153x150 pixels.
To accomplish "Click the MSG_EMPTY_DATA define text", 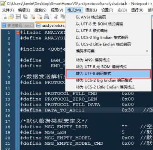I will (x=66, y=127).
